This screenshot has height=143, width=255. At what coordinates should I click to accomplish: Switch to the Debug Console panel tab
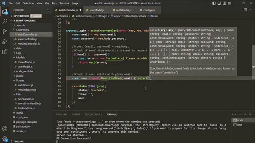click(93, 114)
